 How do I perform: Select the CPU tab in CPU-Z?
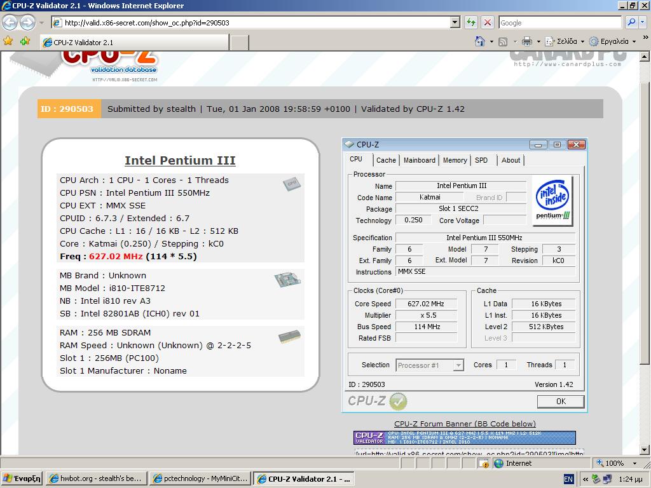[356, 159]
